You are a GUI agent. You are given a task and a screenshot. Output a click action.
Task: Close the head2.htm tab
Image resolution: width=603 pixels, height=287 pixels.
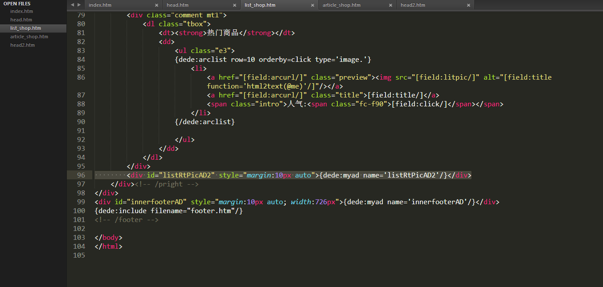point(468,5)
